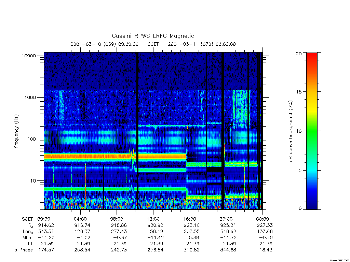The height and width of the screenshot is (262, 350).
Task: Click the 'Cassini RPWS LRFC Magnetic' title
Action: click(x=153, y=36)
